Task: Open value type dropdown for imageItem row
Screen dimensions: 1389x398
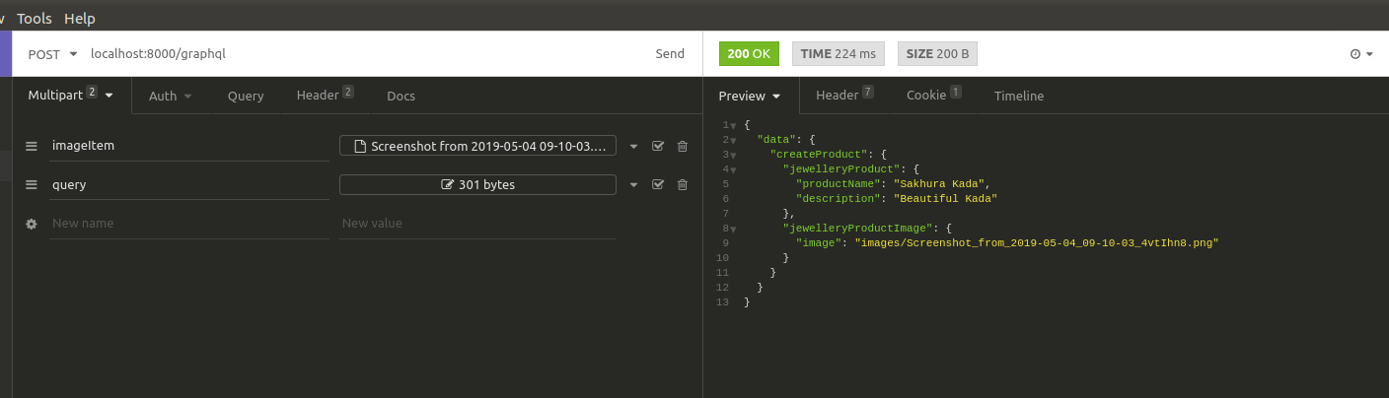Action: (633, 146)
